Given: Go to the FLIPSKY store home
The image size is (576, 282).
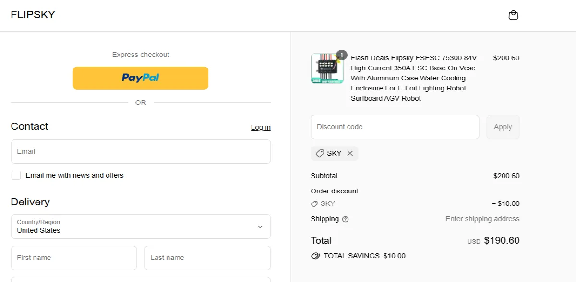Looking at the screenshot, I should tap(33, 15).
